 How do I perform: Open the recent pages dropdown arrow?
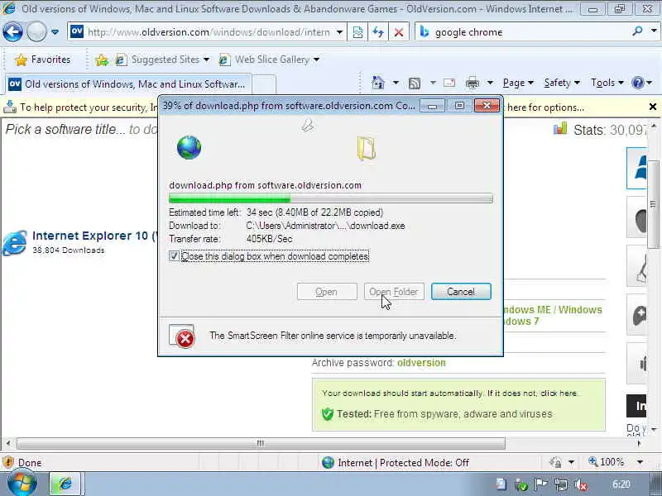(x=55, y=31)
